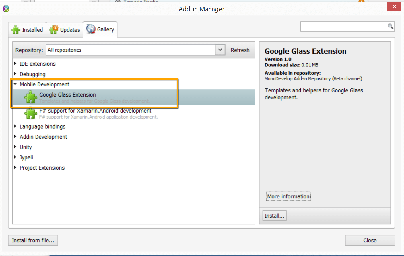Click the Repository: label
This screenshot has width=404, height=256.
click(x=29, y=50)
